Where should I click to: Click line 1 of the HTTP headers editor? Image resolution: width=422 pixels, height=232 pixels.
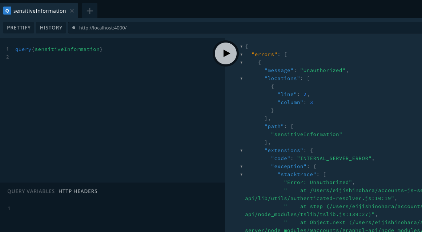[109, 208]
